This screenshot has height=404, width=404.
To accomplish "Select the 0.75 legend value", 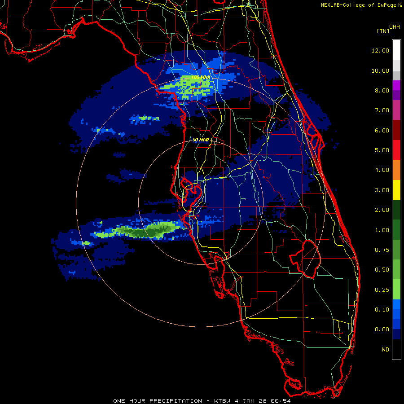I will (382, 250).
